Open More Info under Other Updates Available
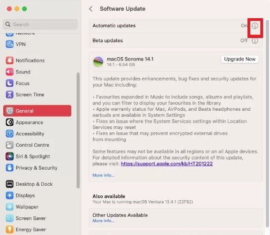 [x=103, y=221]
